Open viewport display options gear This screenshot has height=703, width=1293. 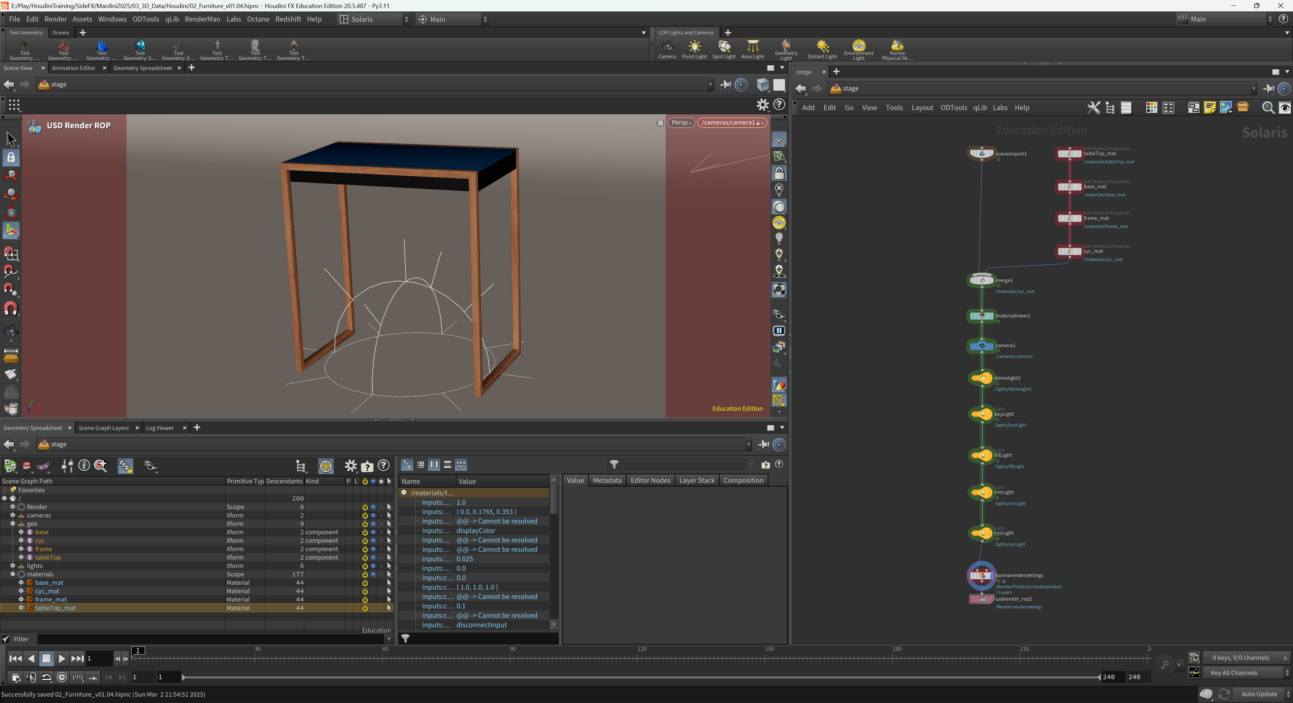[x=762, y=104]
